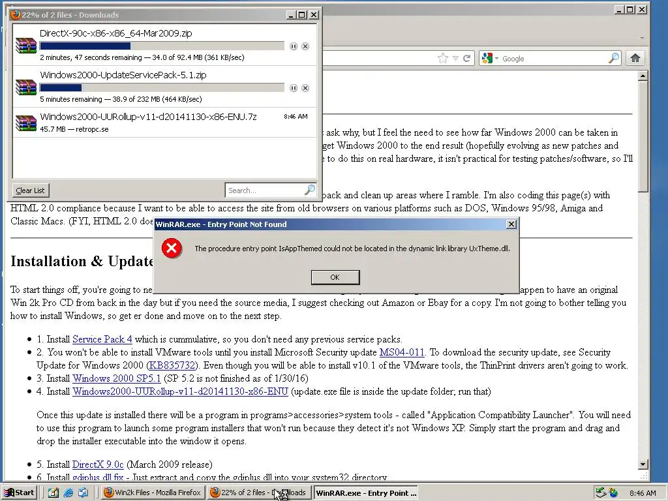
Task: Click the 45.7 MB — retropc.se text
Action: pos(74,129)
